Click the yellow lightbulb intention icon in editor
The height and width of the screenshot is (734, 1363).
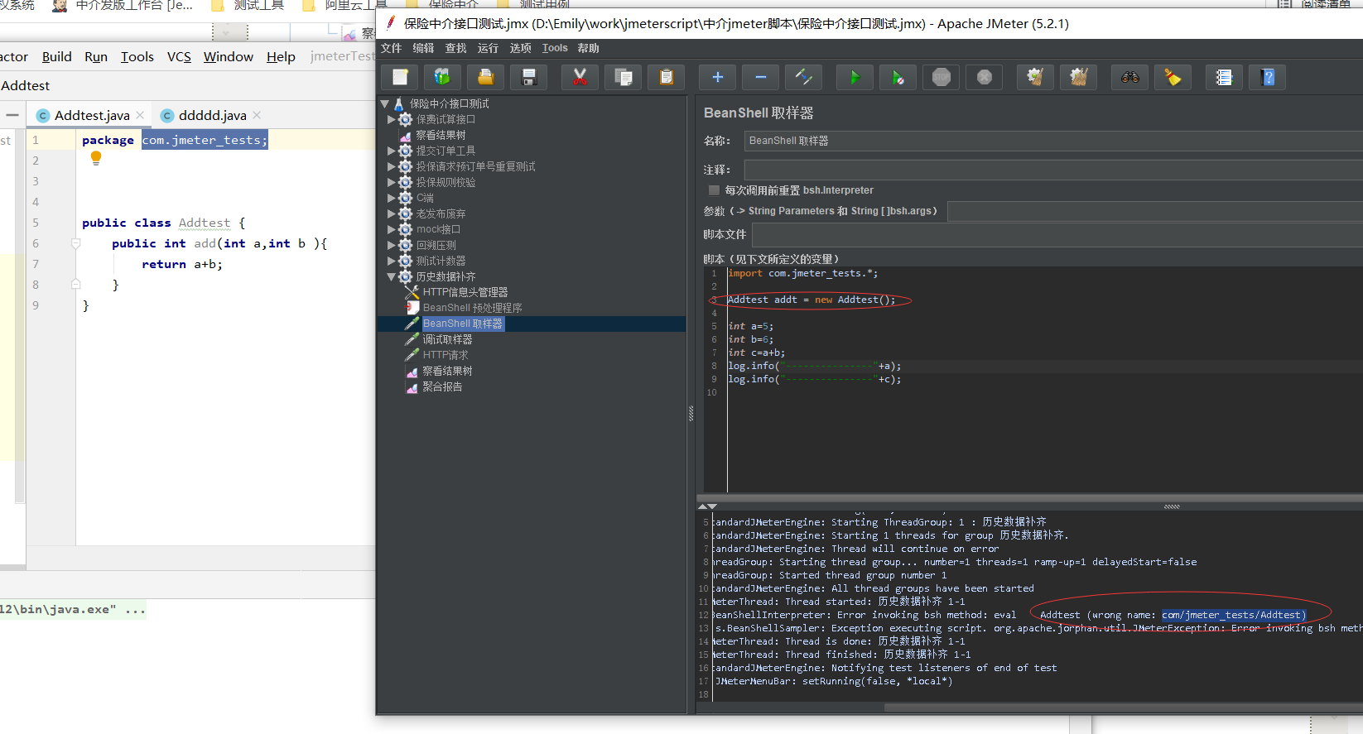click(x=96, y=158)
